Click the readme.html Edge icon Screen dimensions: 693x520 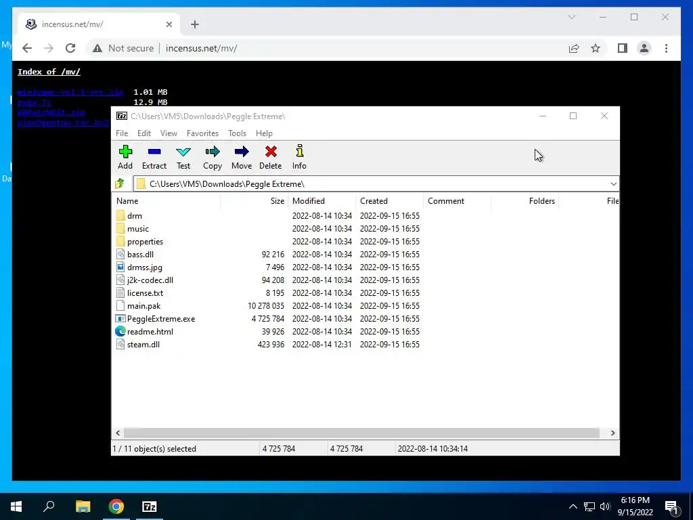pyautogui.click(x=120, y=331)
